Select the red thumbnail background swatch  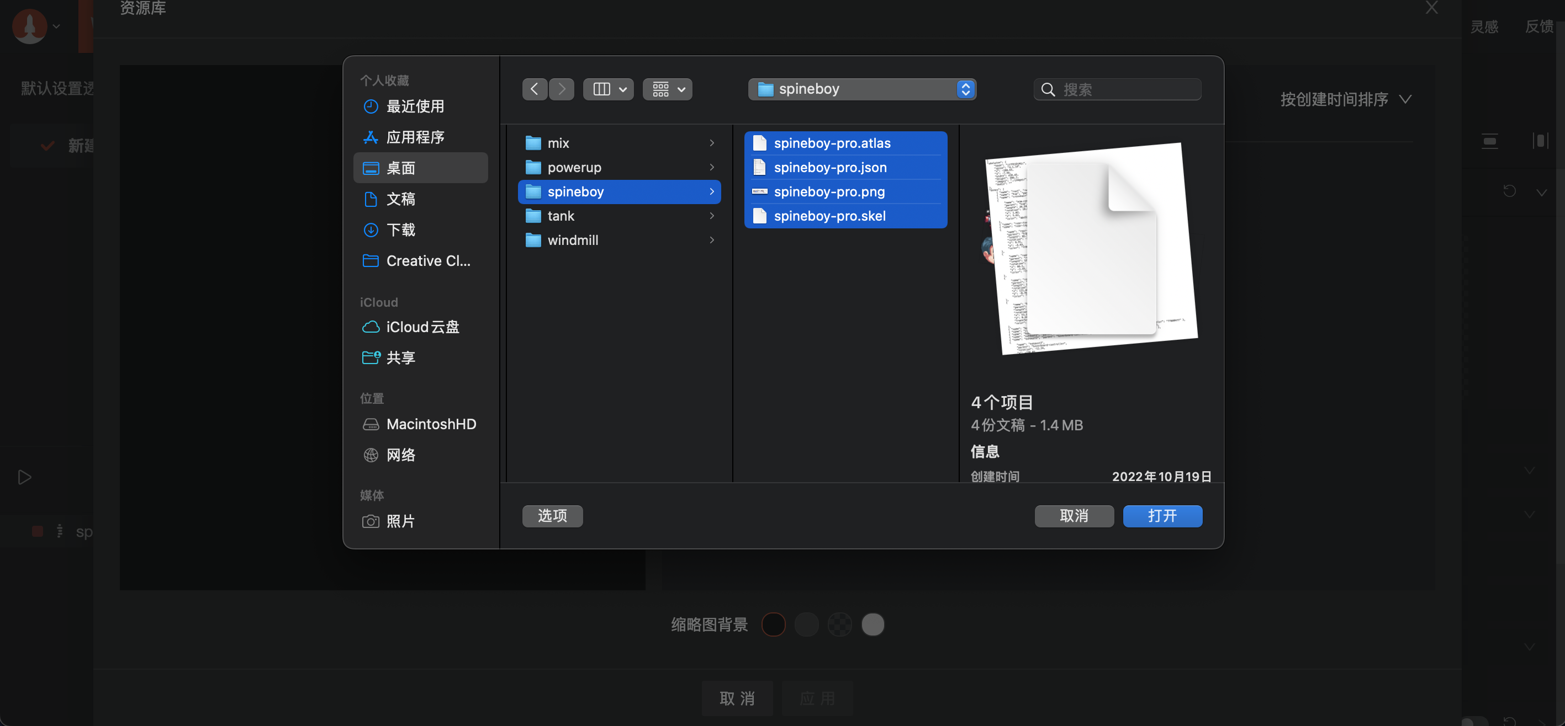tap(773, 624)
